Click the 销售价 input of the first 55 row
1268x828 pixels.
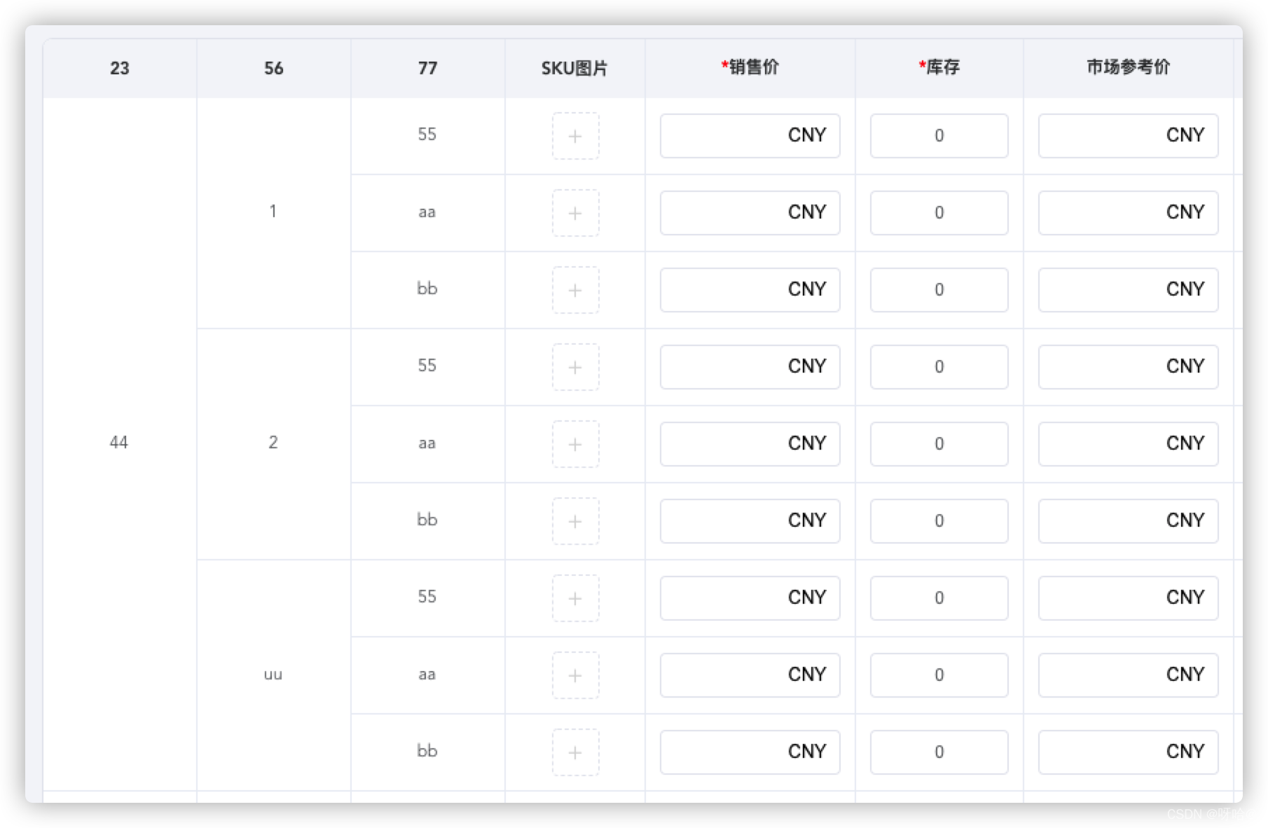[x=750, y=135]
